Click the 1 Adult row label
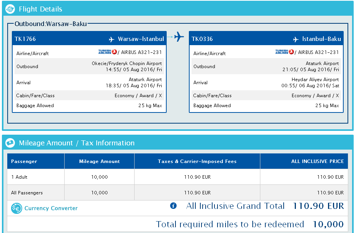This screenshot has height=233, width=354. click(19, 177)
